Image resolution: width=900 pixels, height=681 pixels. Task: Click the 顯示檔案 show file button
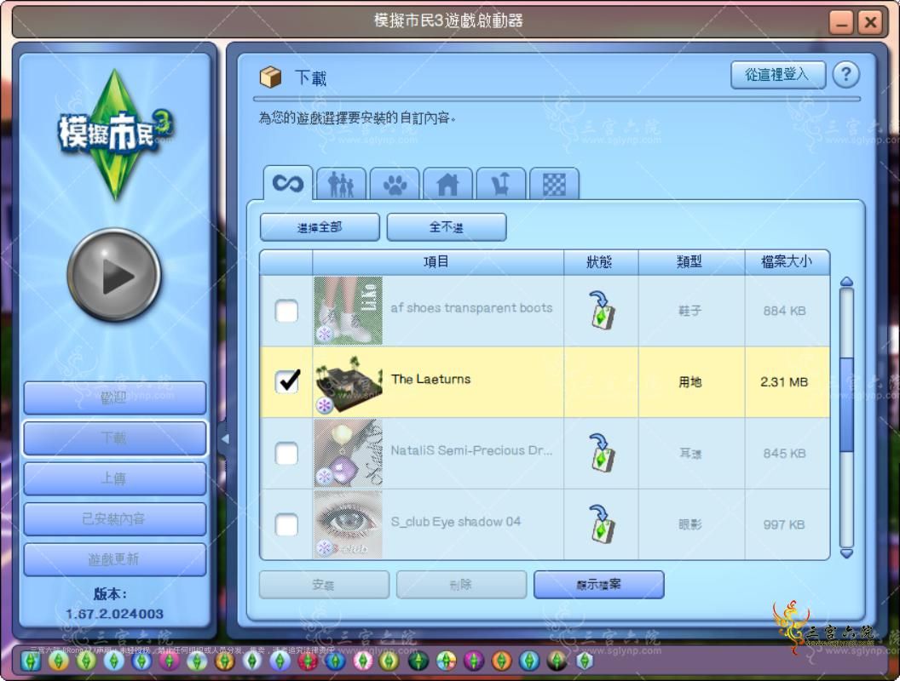point(598,585)
